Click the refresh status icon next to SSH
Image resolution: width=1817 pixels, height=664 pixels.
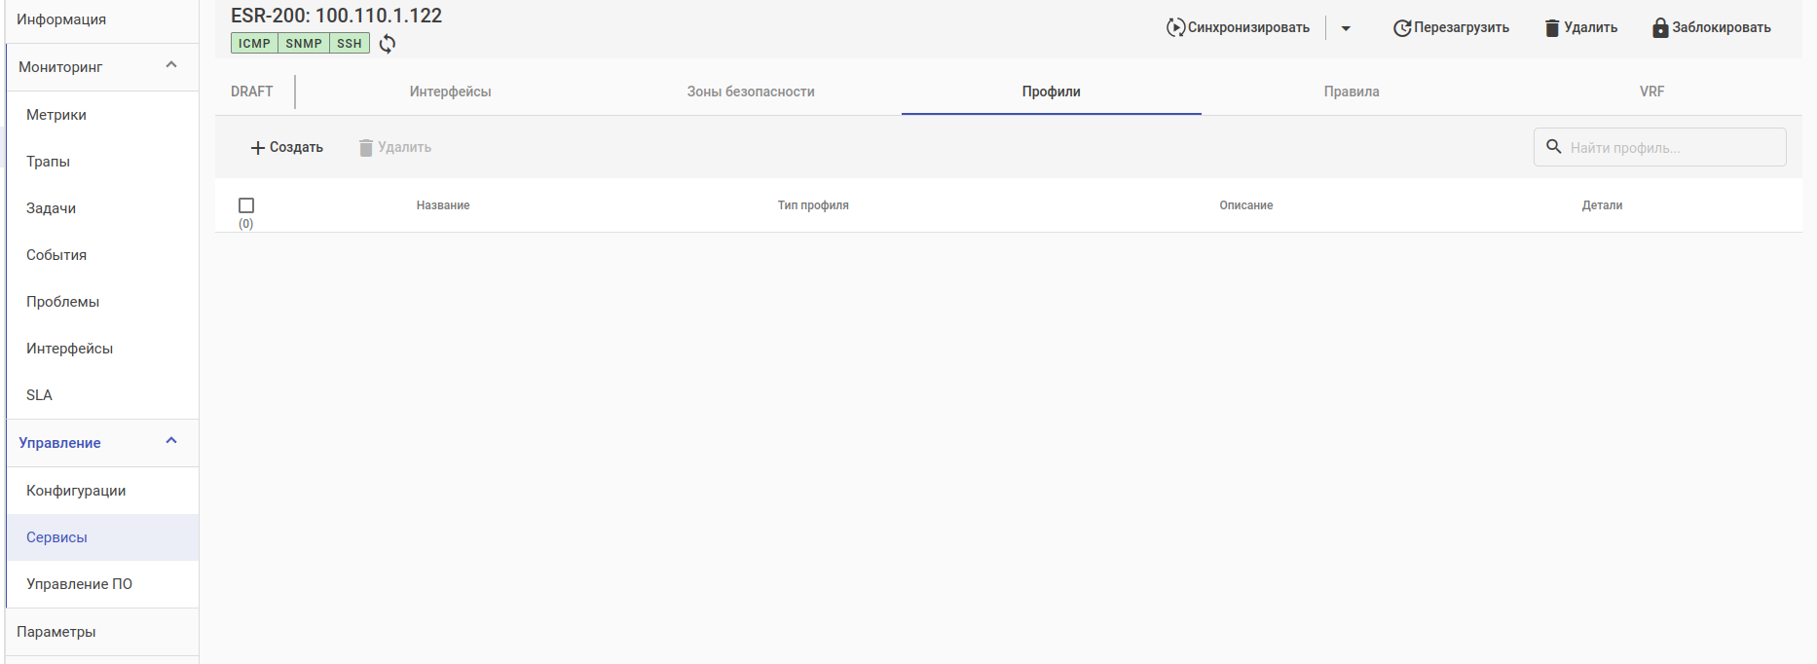click(388, 44)
